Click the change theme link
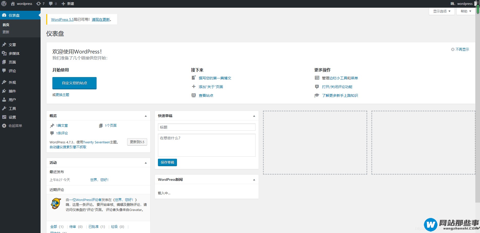The image size is (480, 233). 62,95
